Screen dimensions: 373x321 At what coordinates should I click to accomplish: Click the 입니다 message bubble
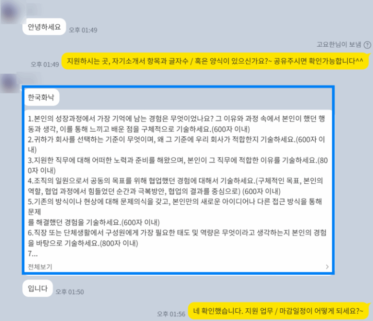[37, 288]
